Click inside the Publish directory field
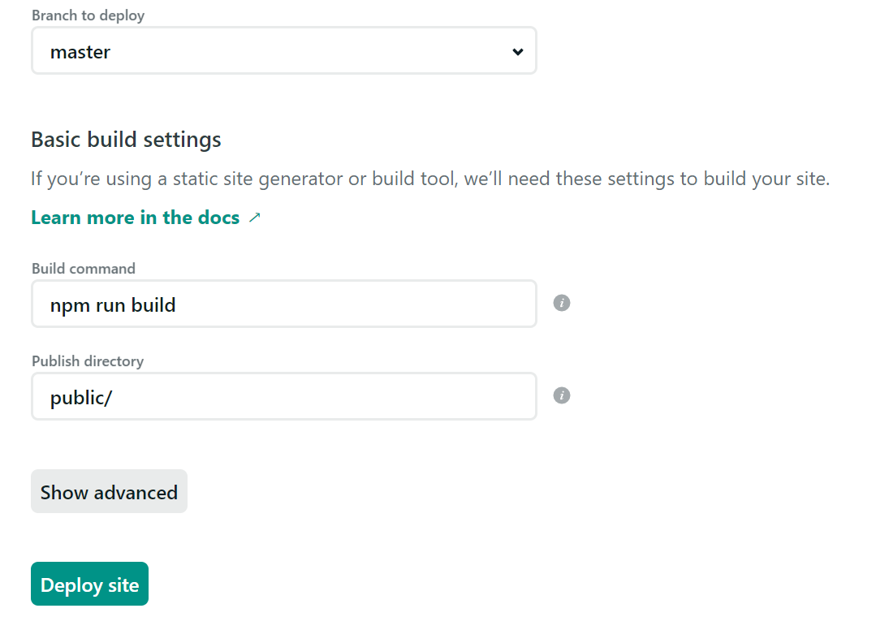The height and width of the screenshot is (617, 876). point(284,396)
